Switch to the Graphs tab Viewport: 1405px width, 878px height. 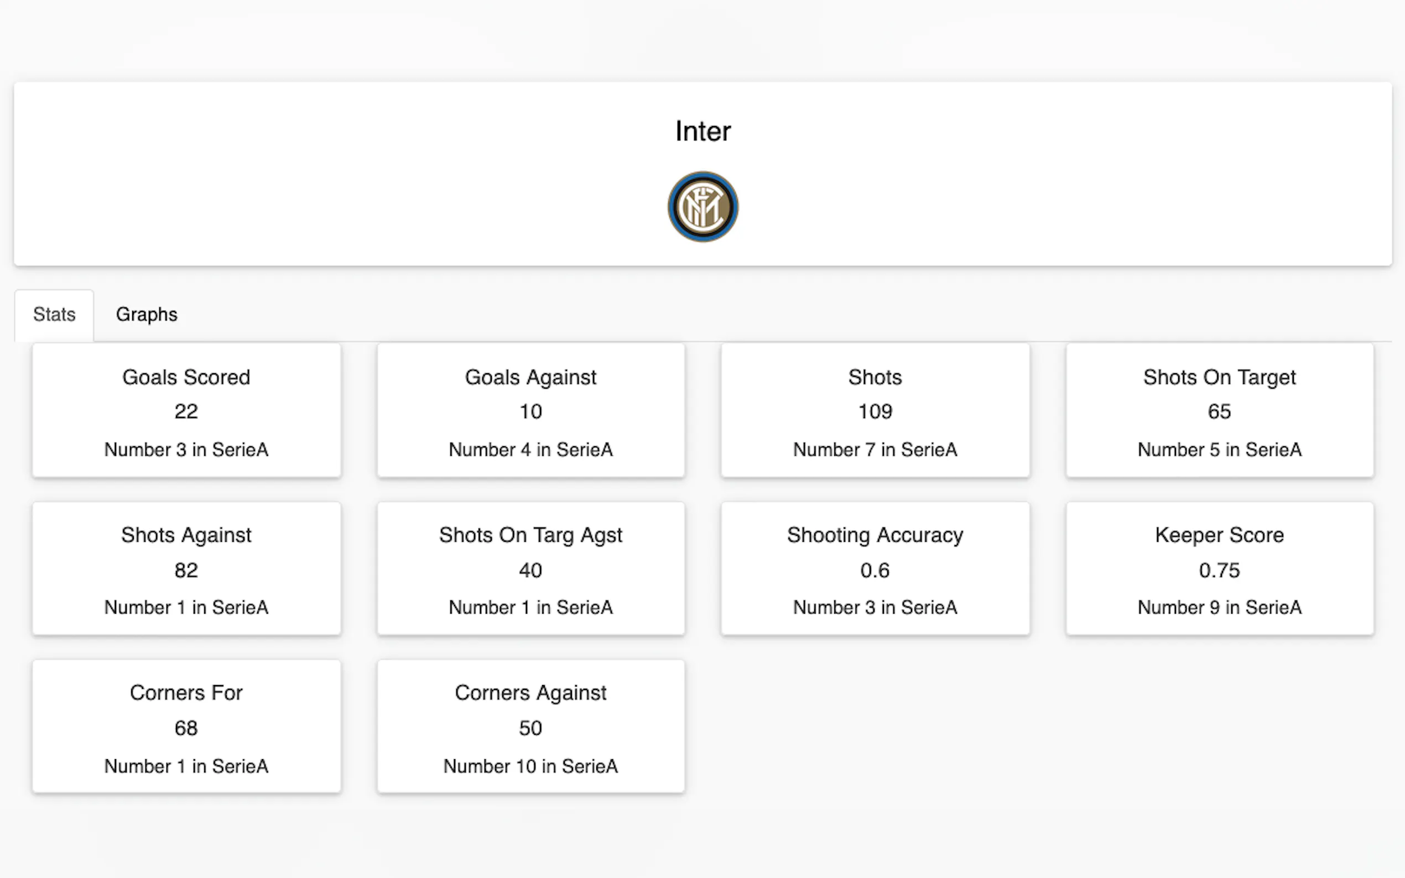coord(147,314)
